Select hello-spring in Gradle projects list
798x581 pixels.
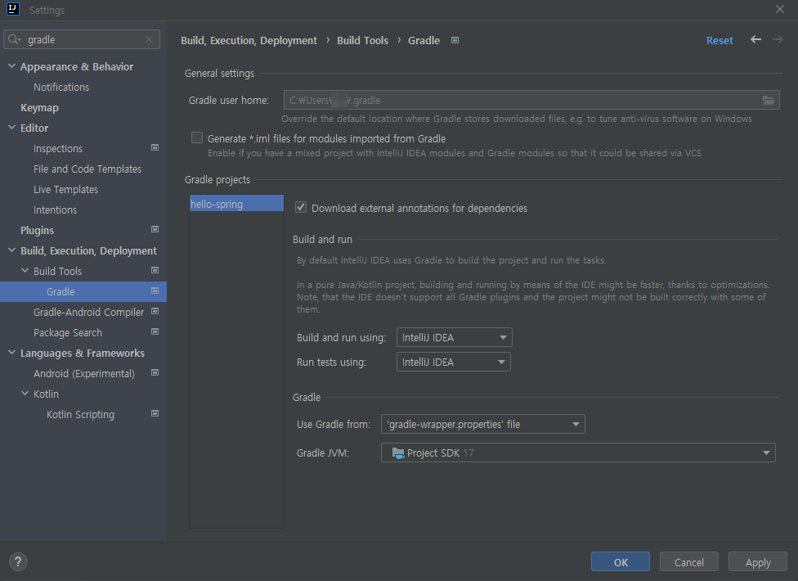[x=236, y=204]
